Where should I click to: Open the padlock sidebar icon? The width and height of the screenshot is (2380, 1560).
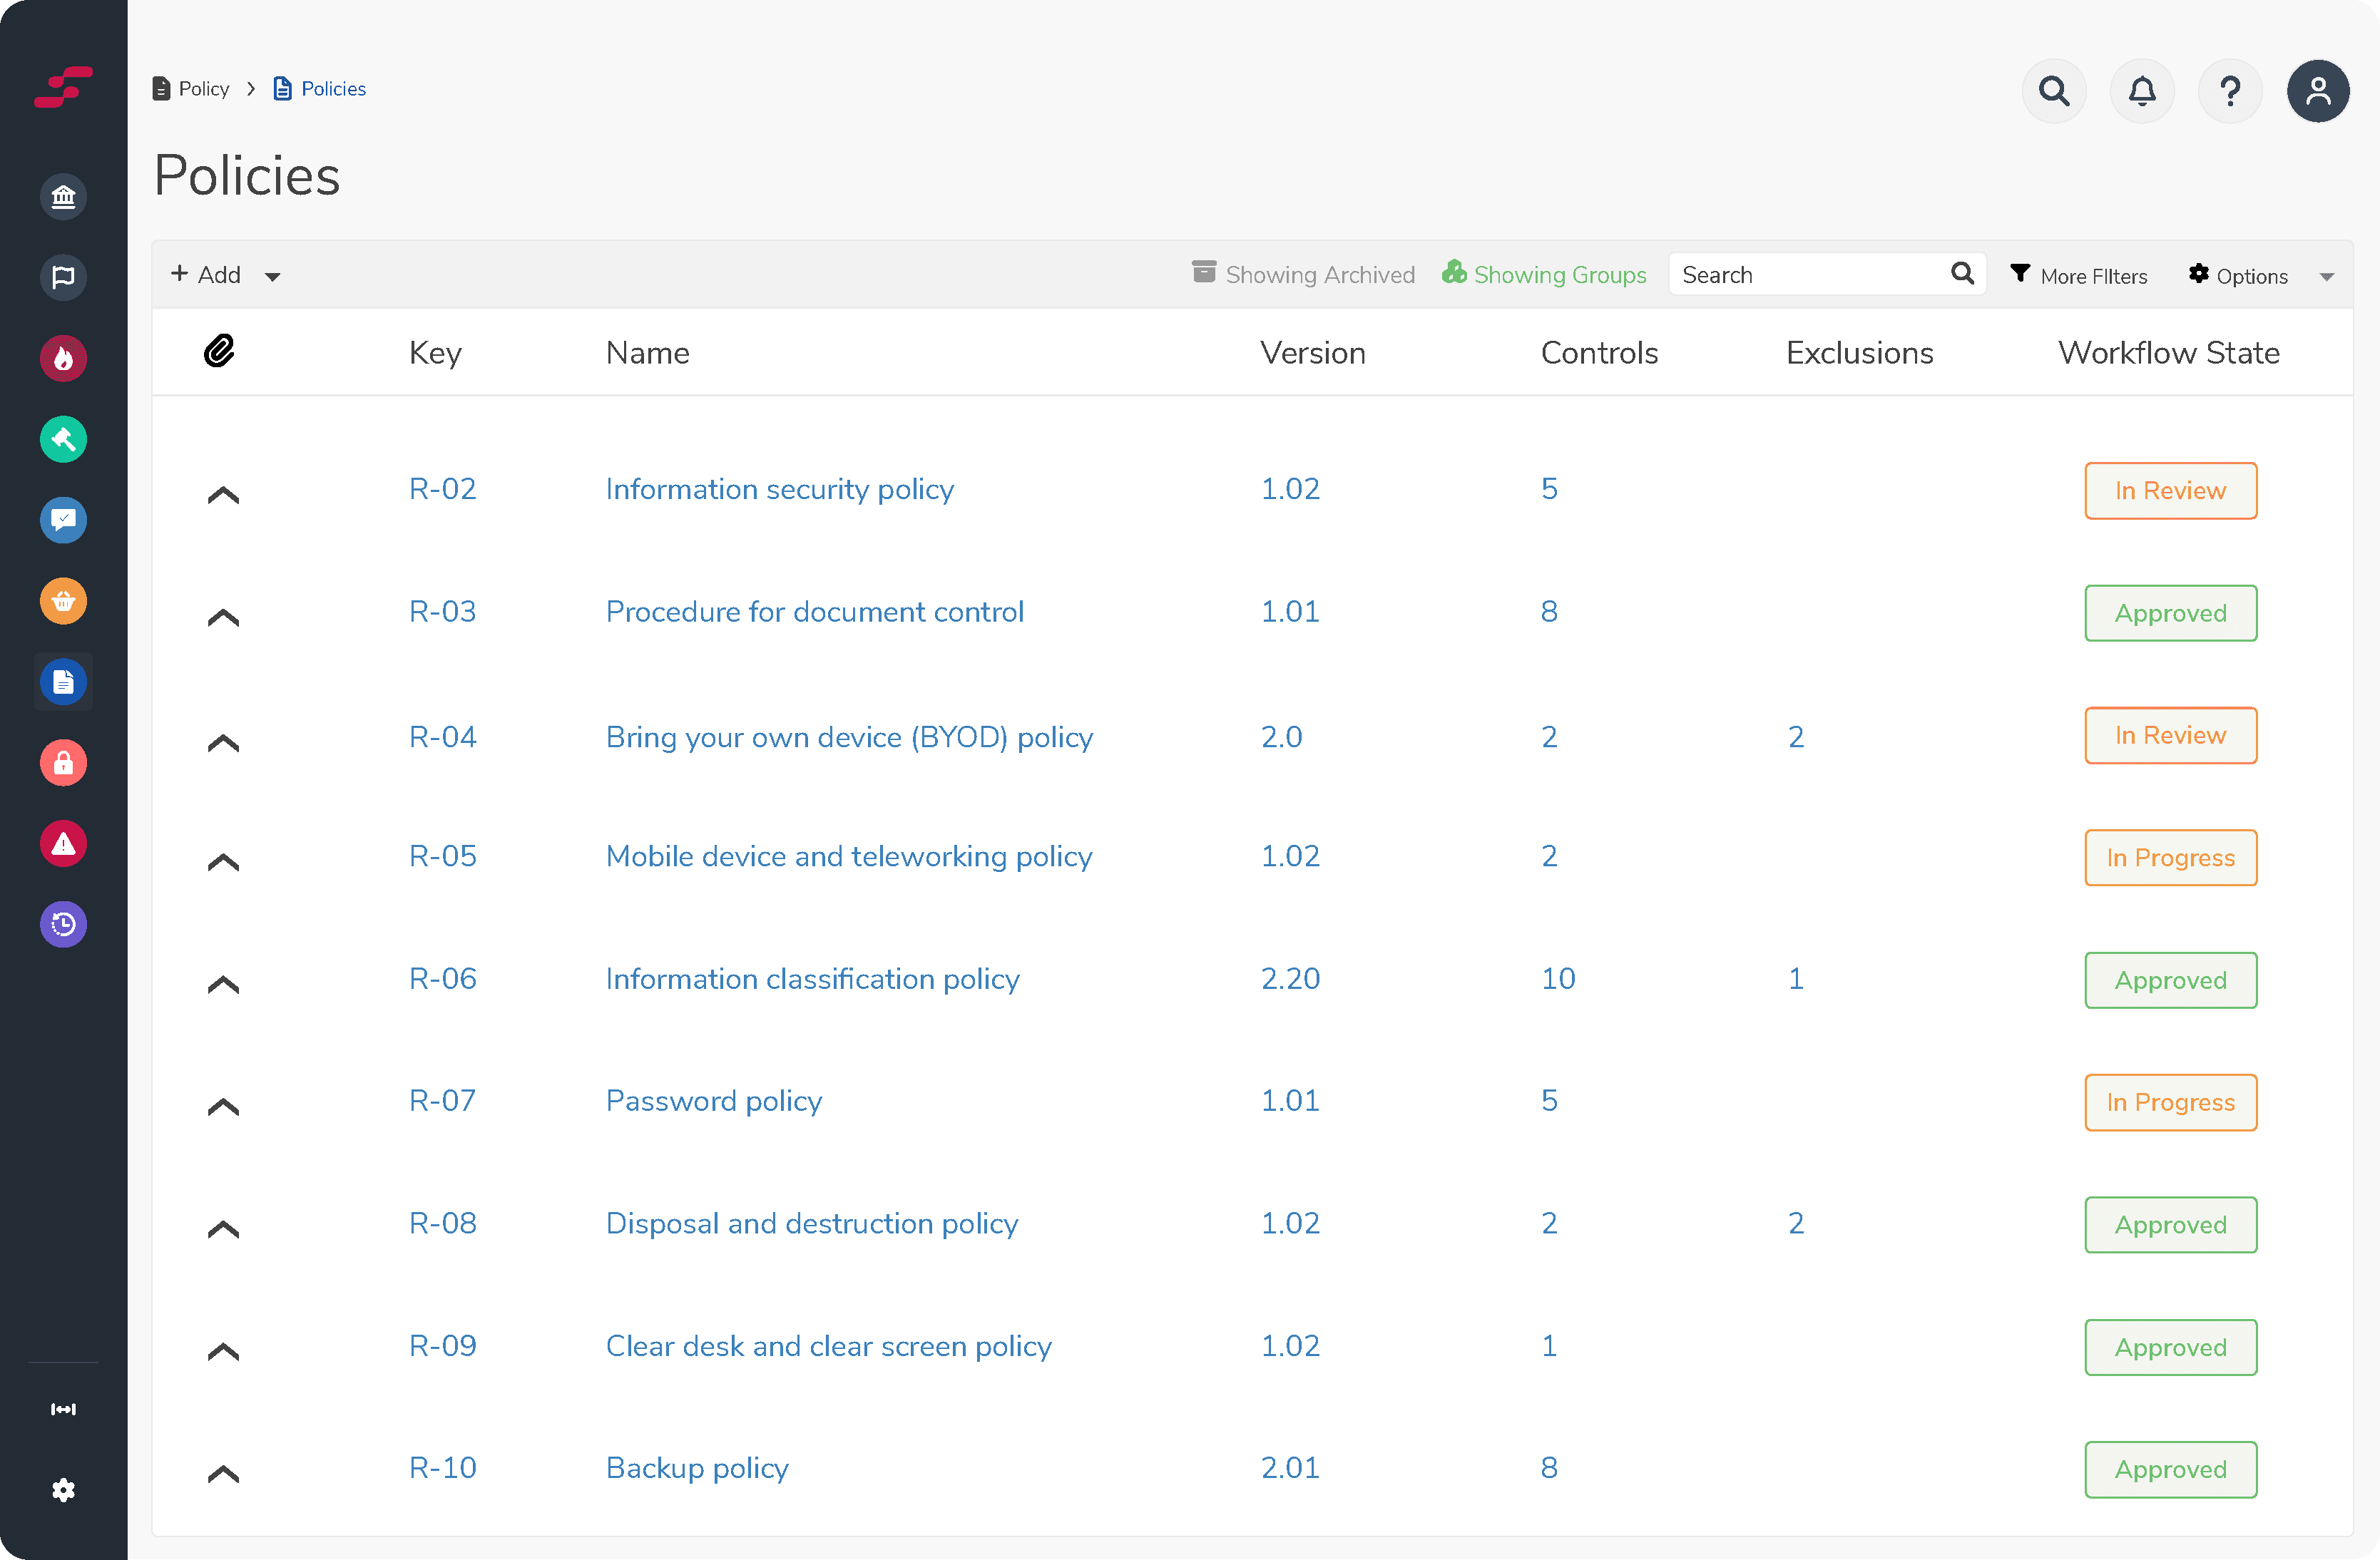63,762
